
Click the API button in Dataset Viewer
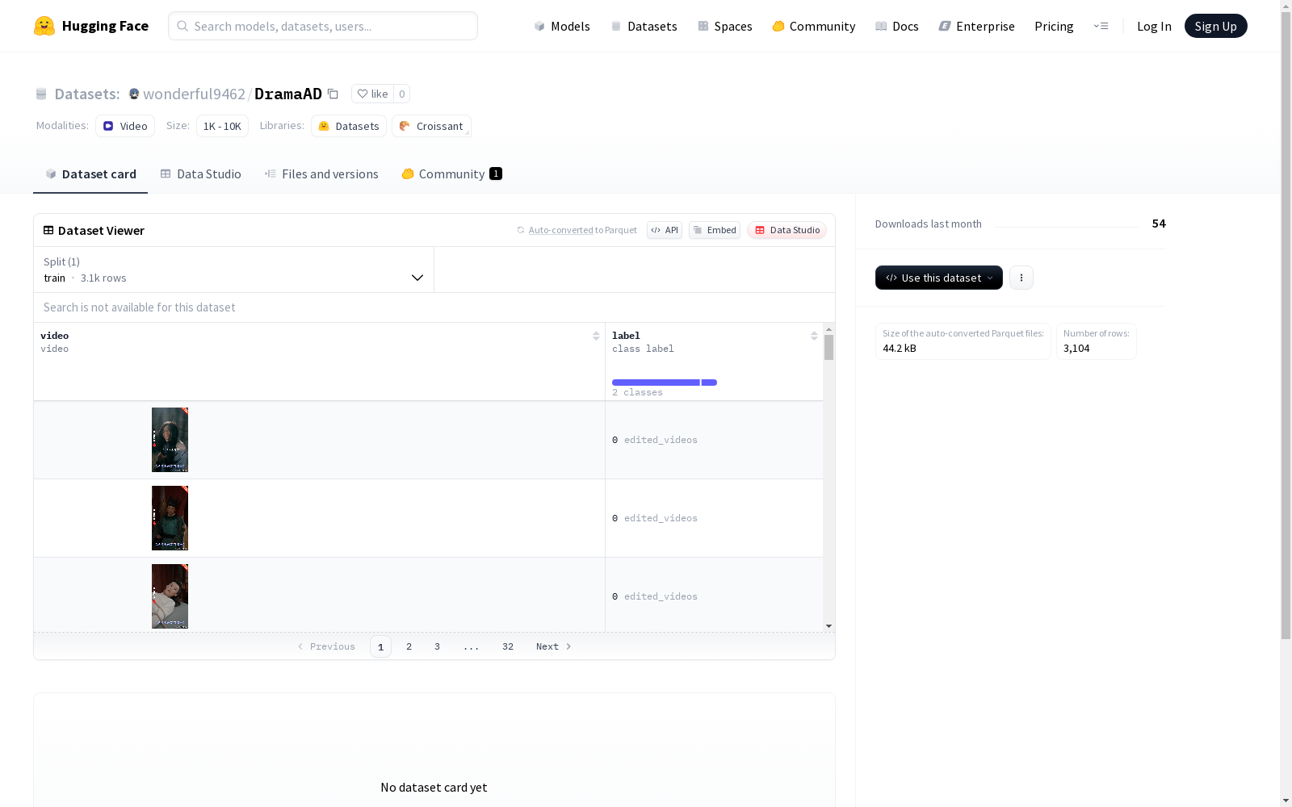pyautogui.click(x=665, y=230)
